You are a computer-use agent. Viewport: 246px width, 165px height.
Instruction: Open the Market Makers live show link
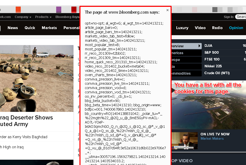point(212,139)
